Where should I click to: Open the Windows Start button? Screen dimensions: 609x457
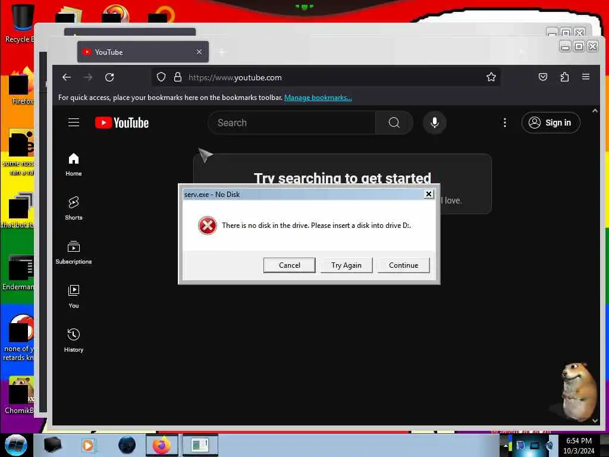[15, 445]
